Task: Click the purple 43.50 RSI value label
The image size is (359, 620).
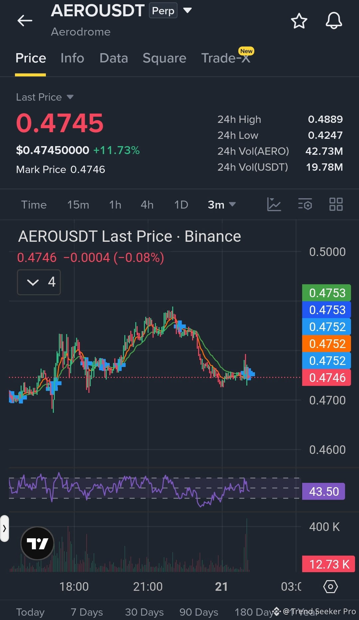Action: [323, 491]
